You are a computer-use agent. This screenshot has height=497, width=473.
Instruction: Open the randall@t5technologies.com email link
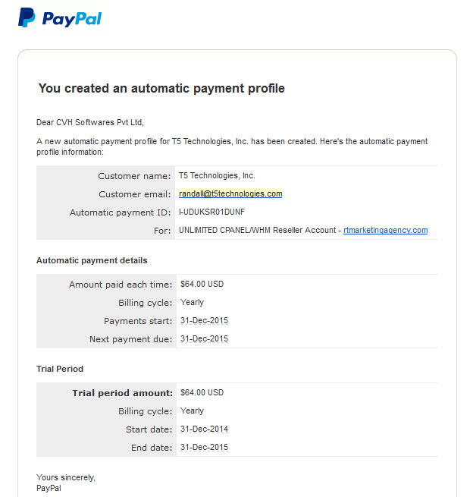pyautogui.click(x=230, y=193)
